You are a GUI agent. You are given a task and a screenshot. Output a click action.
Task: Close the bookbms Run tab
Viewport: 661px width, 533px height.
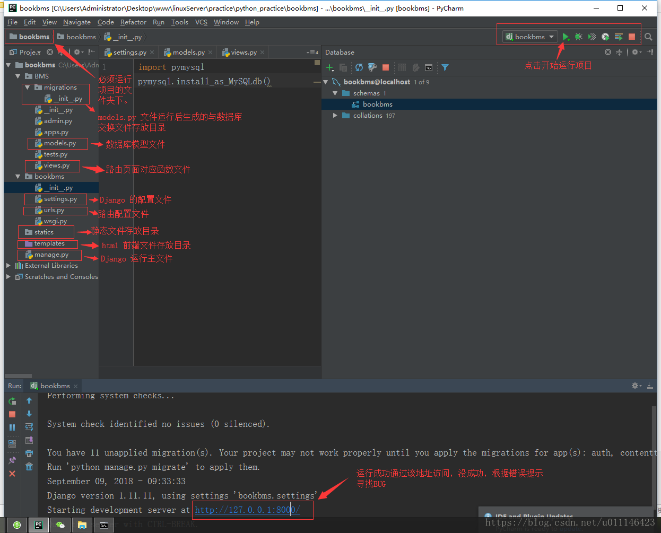(76, 386)
